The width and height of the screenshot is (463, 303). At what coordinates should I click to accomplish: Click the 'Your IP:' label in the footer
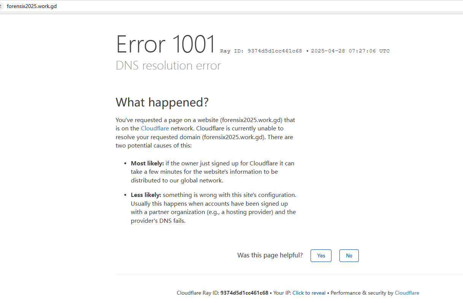point(282,293)
